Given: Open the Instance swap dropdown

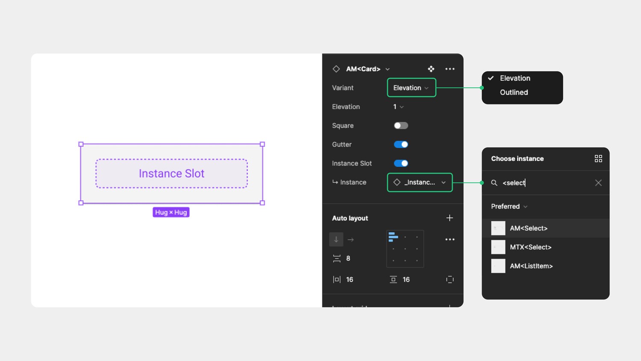Looking at the screenshot, I should (x=419, y=182).
